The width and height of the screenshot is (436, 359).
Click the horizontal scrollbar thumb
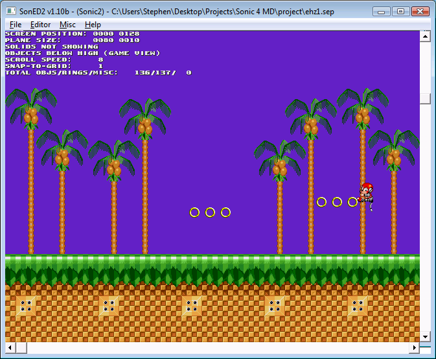click(x=21, y=347)
